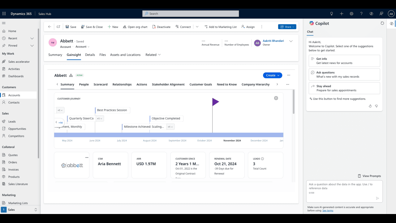Open Gainsight header ellipsis next to Create
The height and width of the screenshot is (223, 396).
289,75
